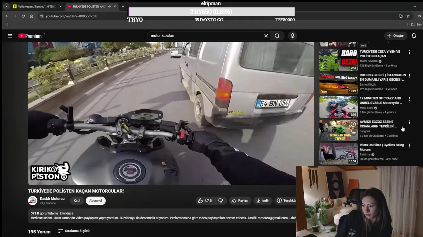Open ROLLING GECESİ video title

[382, 77]
